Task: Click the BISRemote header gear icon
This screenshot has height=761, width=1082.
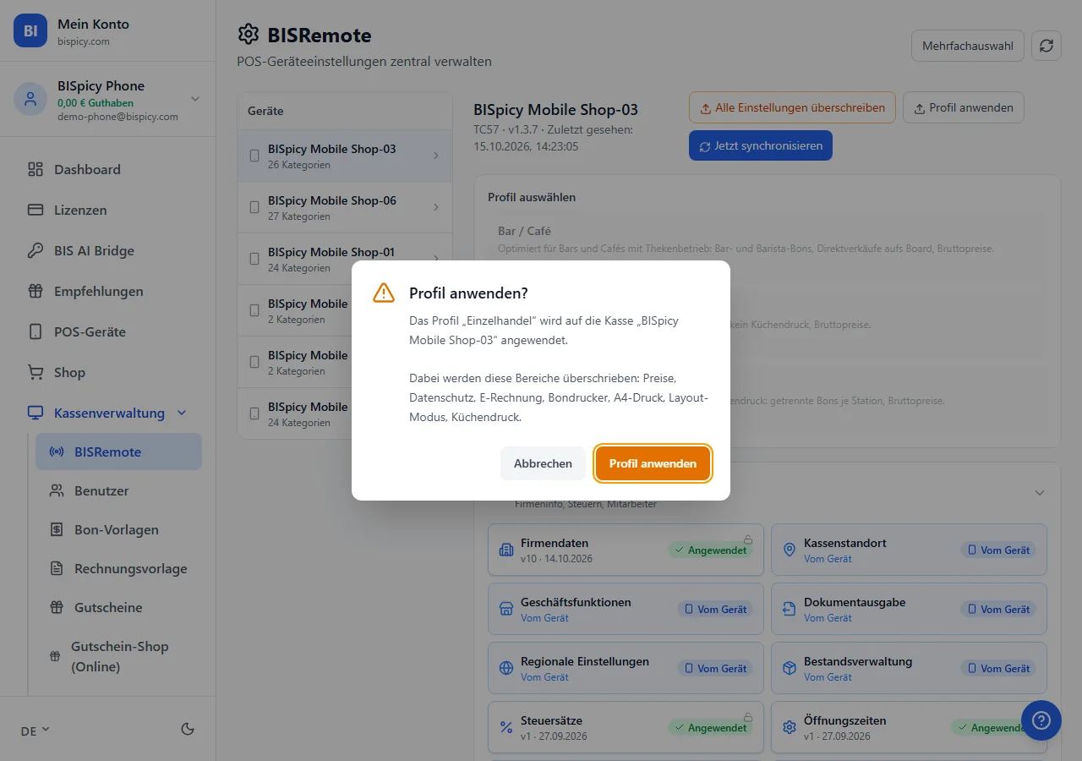Action: [x=249, y=35]
